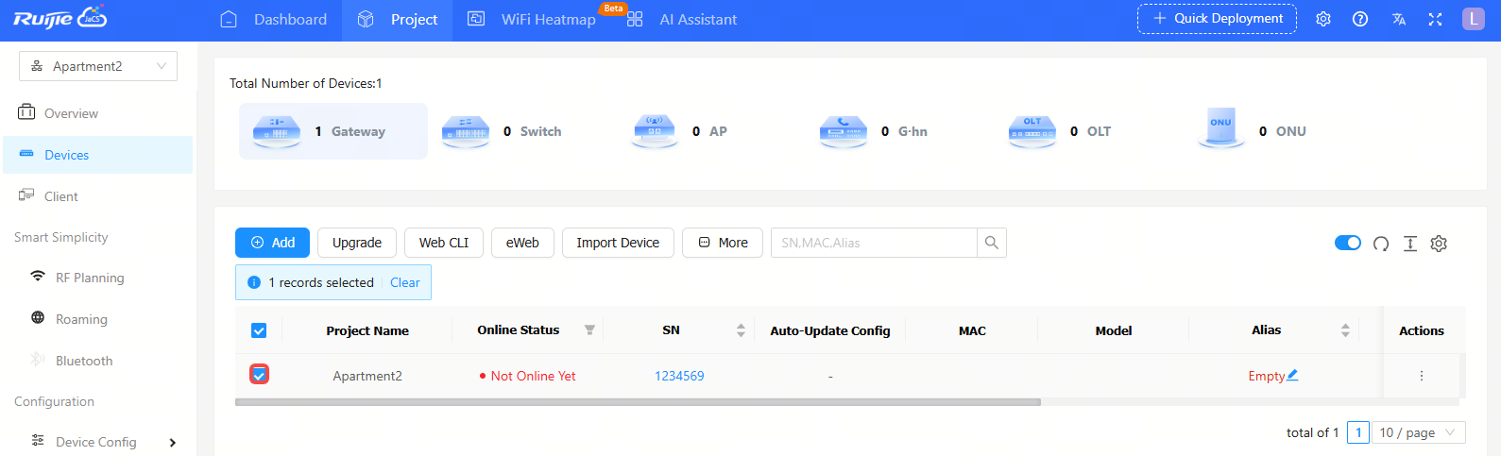Open the help question mark icon
1501x456 pixels.
(1360, 19)
